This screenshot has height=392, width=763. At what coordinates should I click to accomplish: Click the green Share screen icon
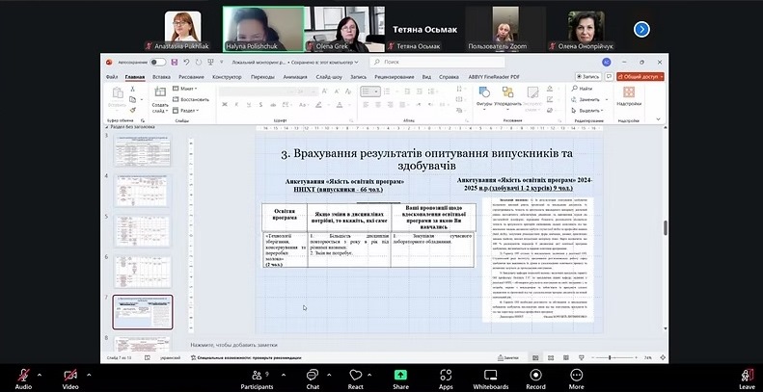[400, 374]
